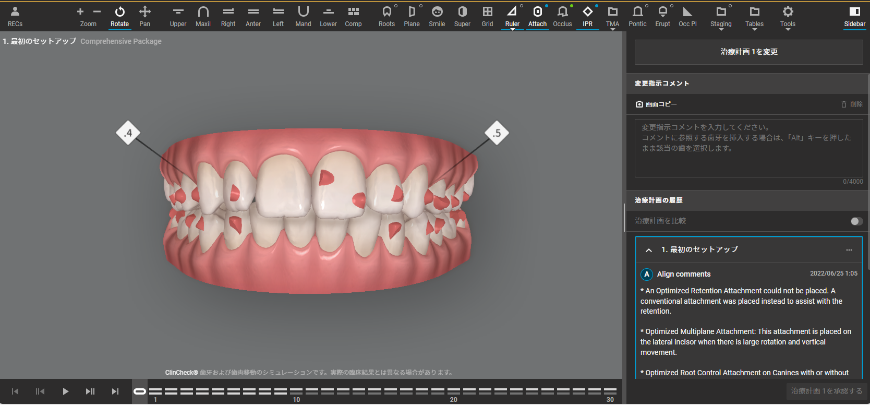Image resolution: width=870 pixels, height=405 pixels.
Task: Toggle the 治療計画を比較 switch
Action: point(856,221)
